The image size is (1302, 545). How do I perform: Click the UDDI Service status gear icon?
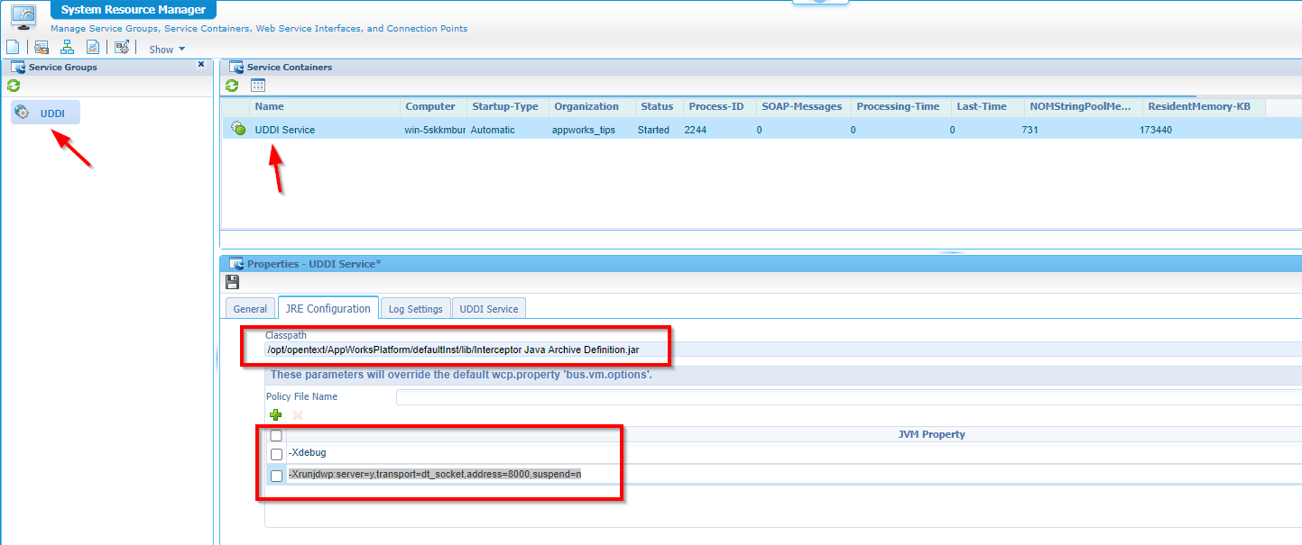238,129
